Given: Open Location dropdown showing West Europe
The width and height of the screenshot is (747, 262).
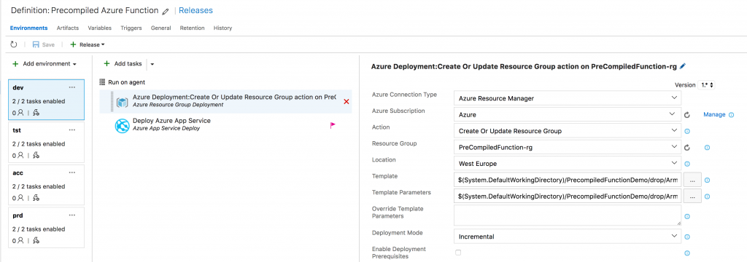Looking at the screenshot, I should (568, 164).
